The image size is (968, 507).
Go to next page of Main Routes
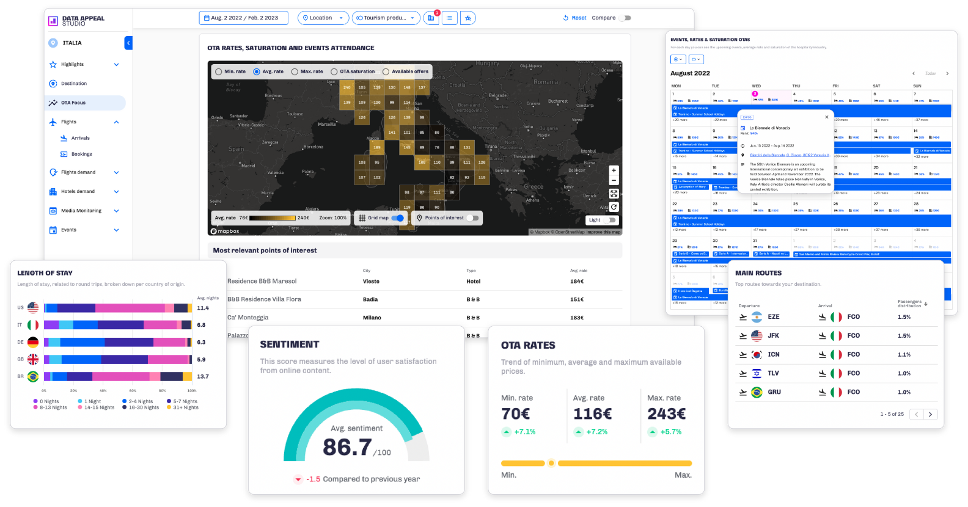(931, 414)
